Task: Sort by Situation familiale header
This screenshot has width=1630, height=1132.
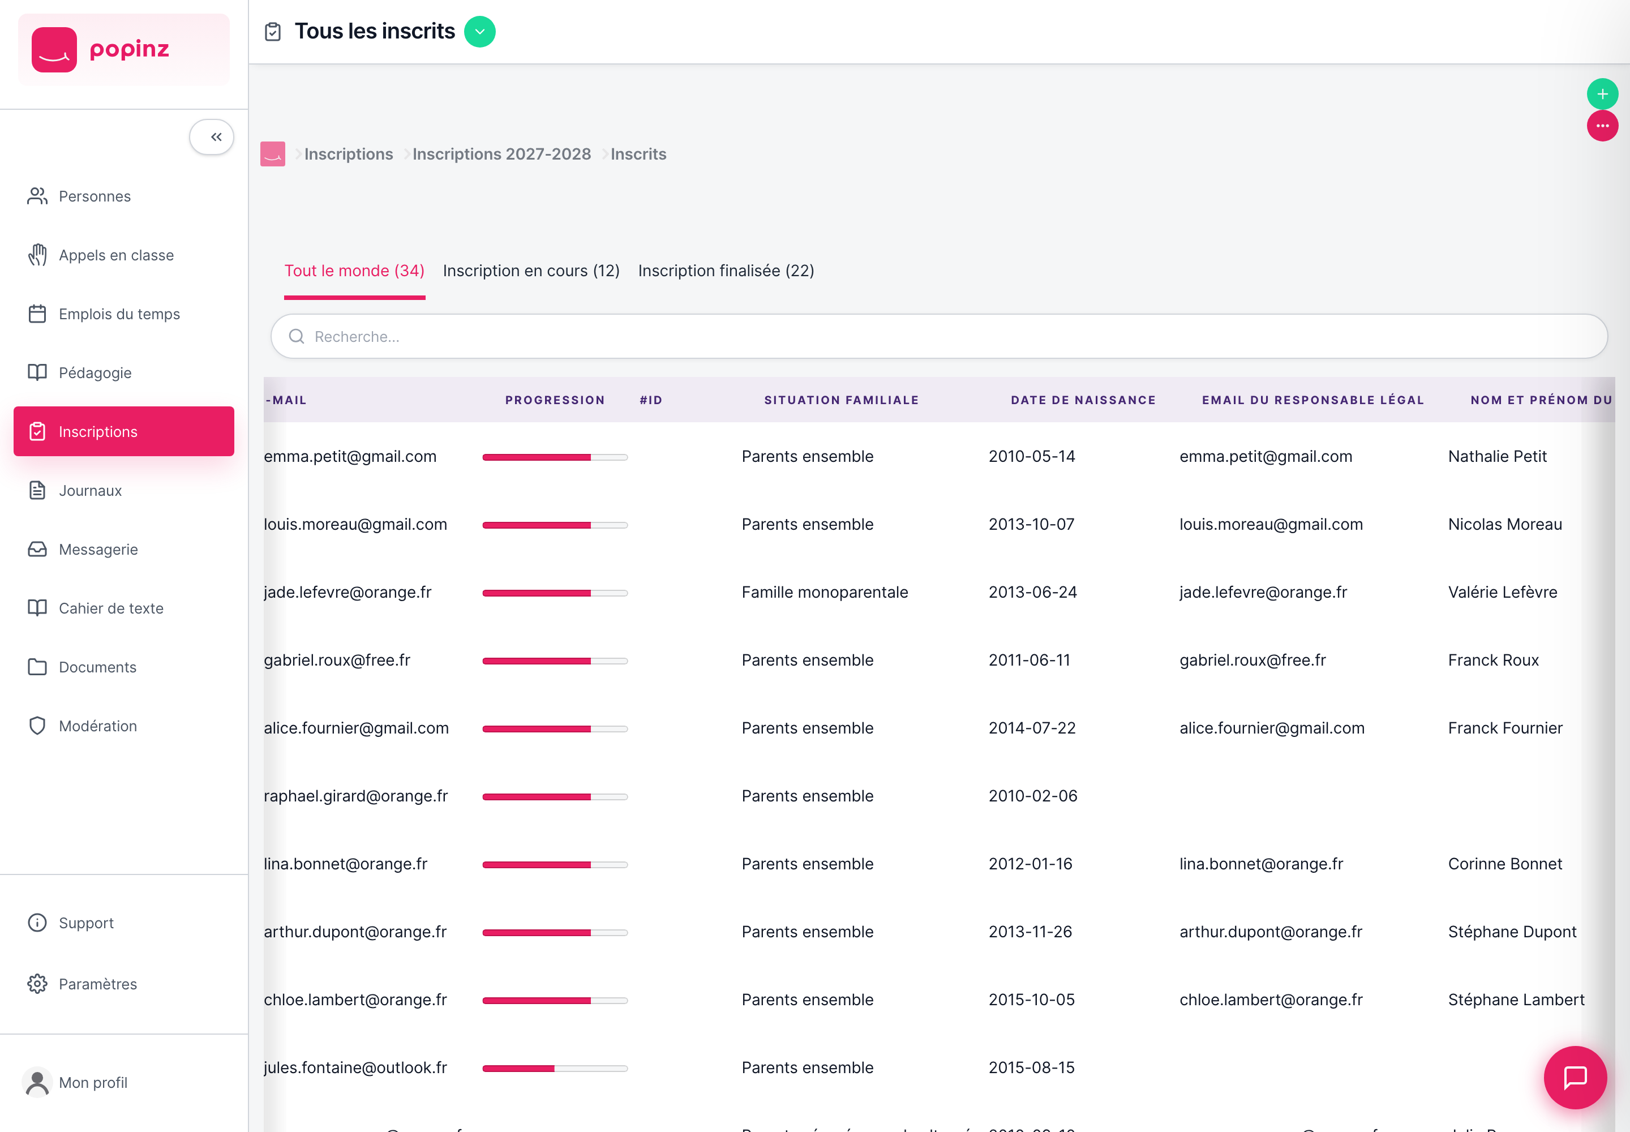Action: [x=841, y=400]
